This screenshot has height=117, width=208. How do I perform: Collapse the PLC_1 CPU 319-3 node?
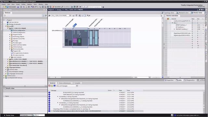(8, 28)
